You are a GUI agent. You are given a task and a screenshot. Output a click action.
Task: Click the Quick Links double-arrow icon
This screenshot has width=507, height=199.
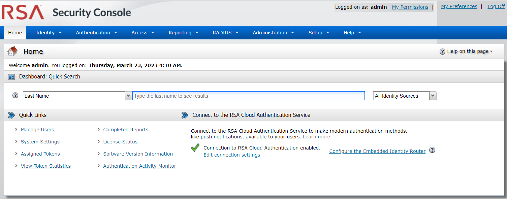coord(11,115)
